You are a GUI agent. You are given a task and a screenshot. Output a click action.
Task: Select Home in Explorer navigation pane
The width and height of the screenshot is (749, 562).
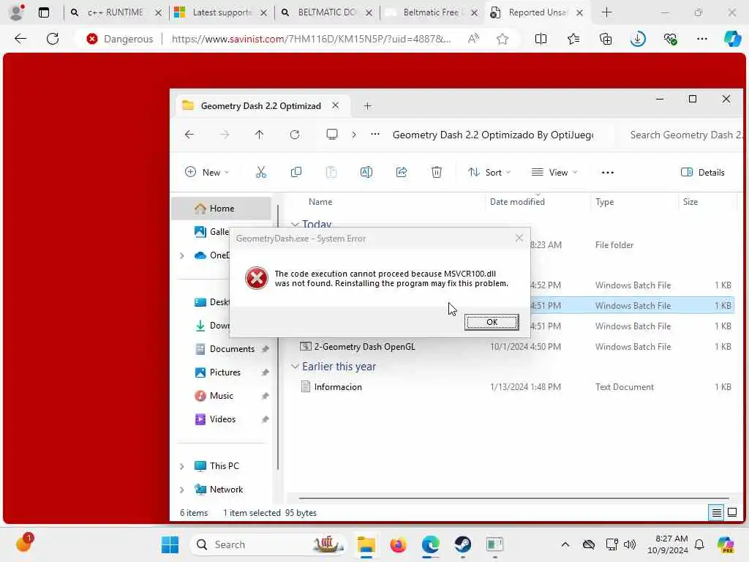click(222, 209)
